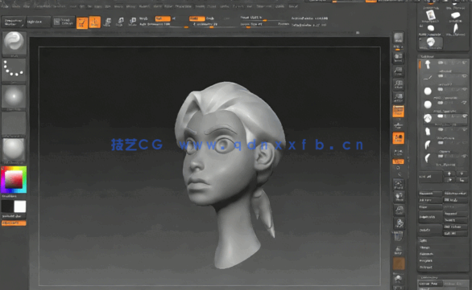Open the current brush thumbnail picker

pyautogui.click(x=14, y=43)
